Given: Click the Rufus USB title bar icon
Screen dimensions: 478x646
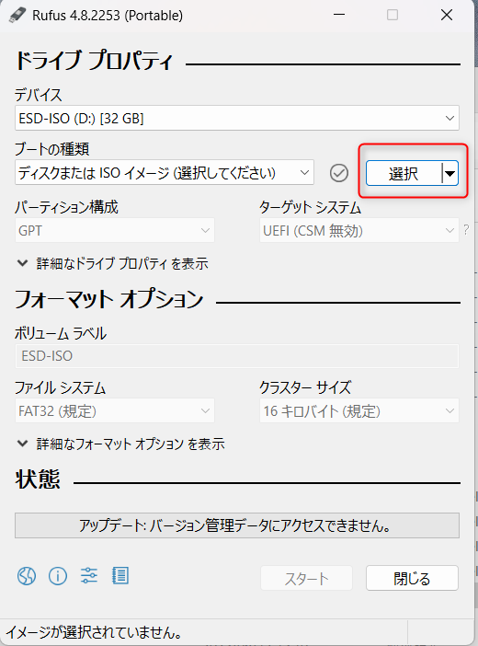Looking at the screenshot, I should 17,16.
